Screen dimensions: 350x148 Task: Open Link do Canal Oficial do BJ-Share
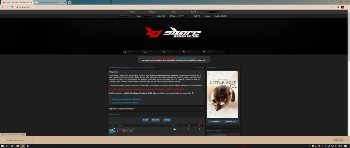pos(125,103)
